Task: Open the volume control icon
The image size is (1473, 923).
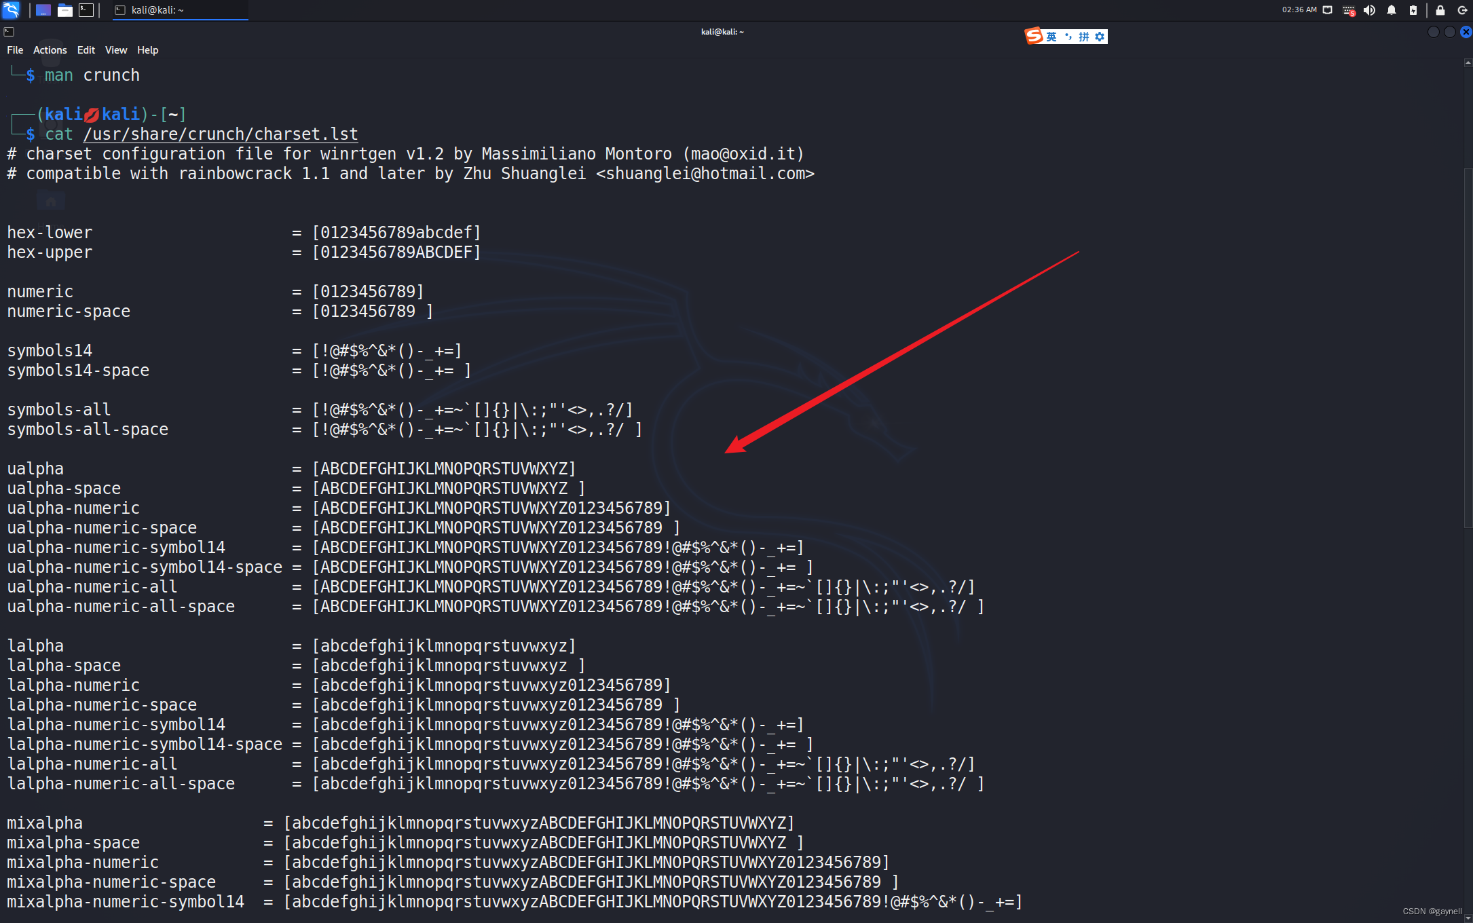Action: tap(1370, 10)
